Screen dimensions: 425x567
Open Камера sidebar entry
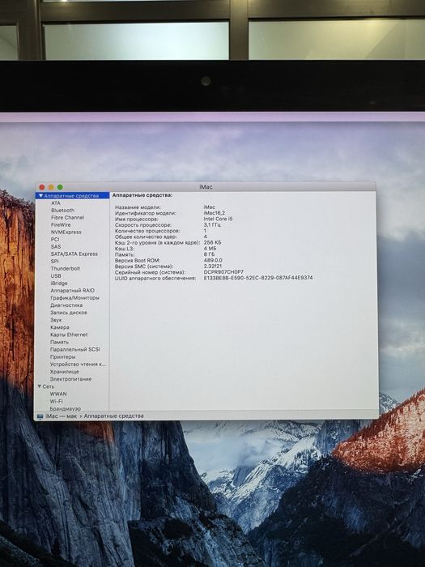coord(60,327)
